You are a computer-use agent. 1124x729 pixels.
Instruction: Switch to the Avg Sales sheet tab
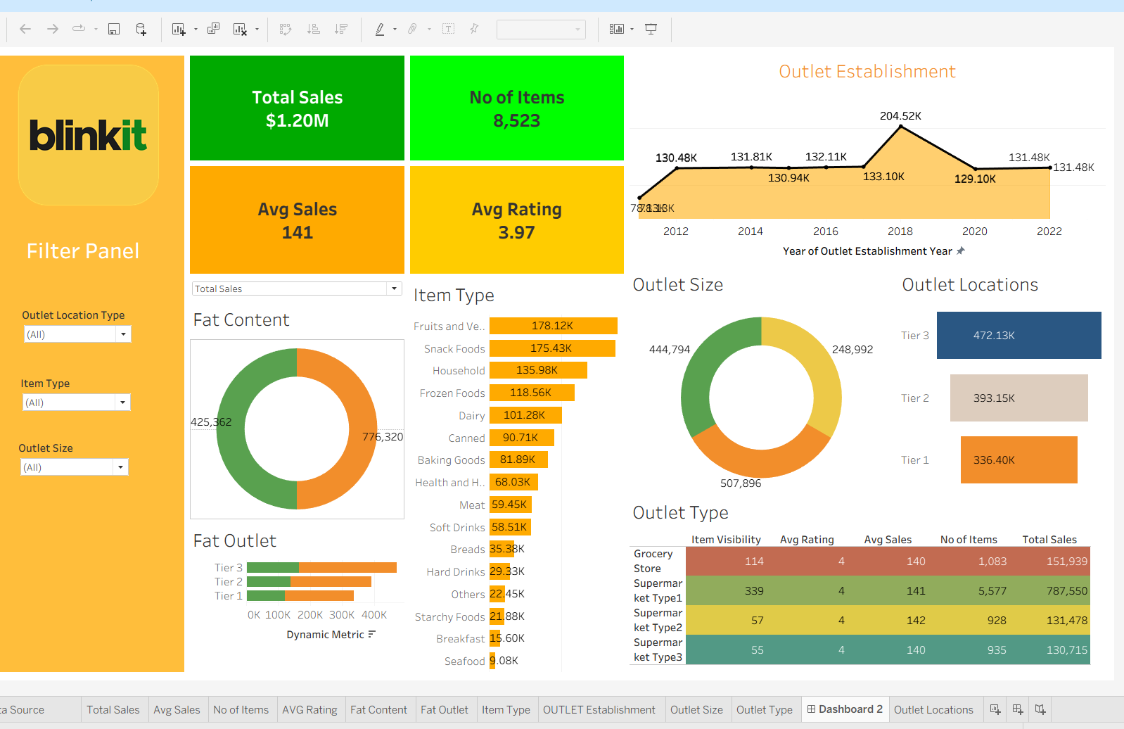click(x=177, y=709)
